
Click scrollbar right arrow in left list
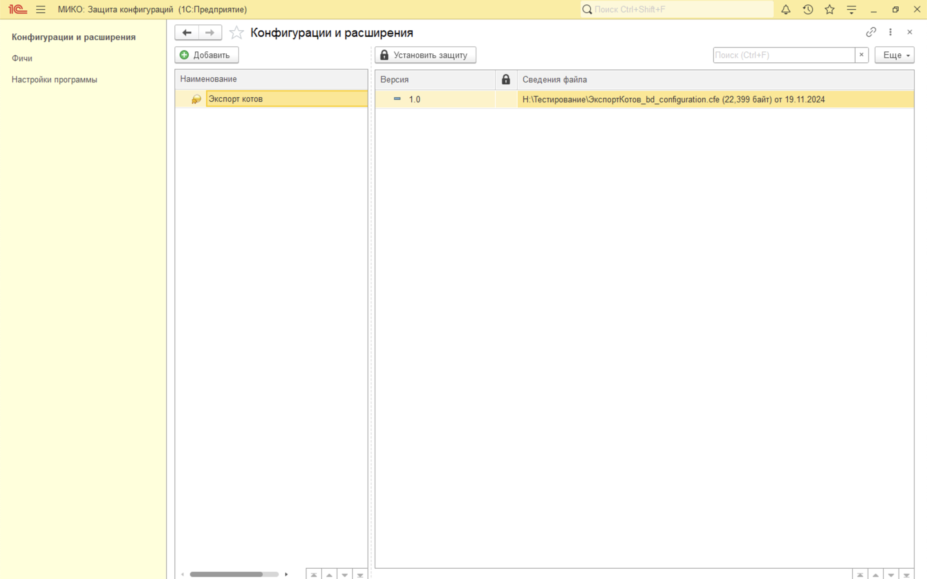coord(286,574)
